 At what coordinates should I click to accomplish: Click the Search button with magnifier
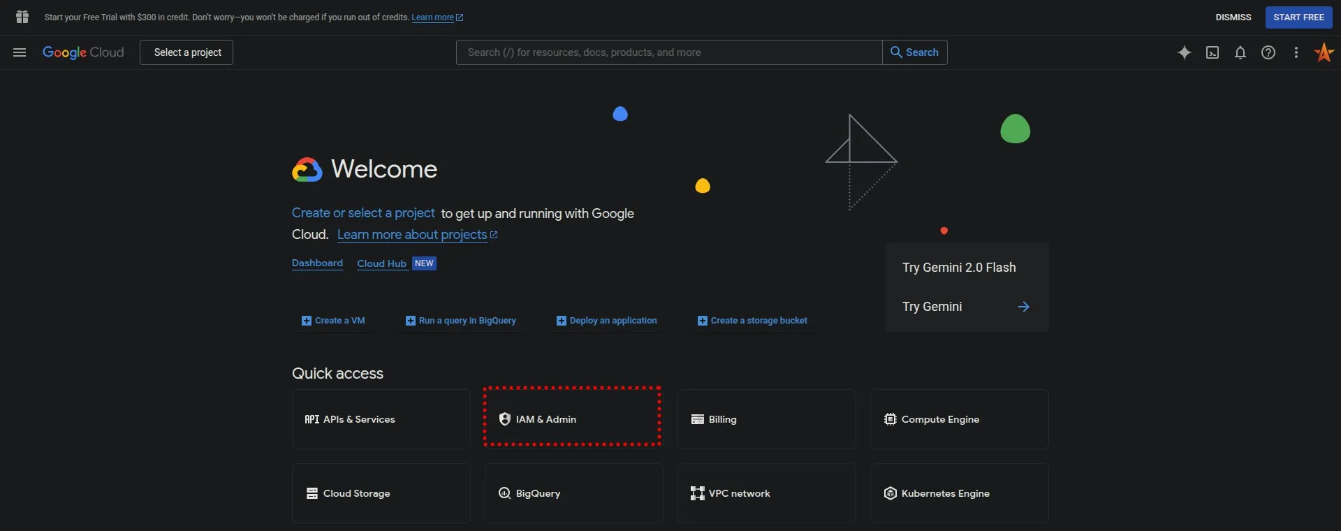tap(915, 52)
